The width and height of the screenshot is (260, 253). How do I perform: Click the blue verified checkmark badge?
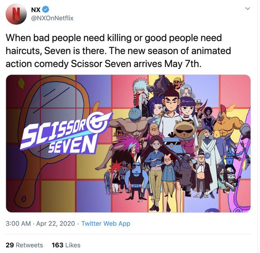pyautogui.click(x=46, y=9)
